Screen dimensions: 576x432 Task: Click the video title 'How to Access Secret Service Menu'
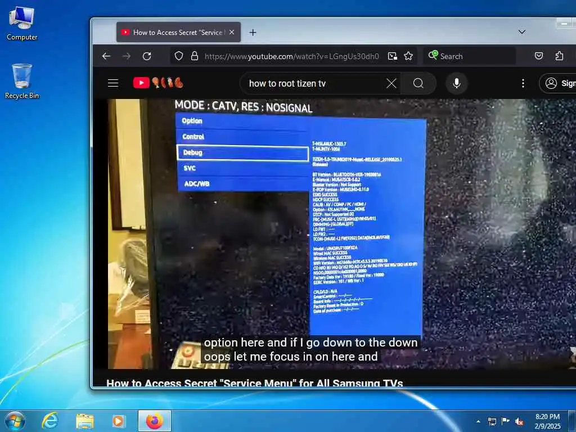pyautogui.click(x=255, y=383)
